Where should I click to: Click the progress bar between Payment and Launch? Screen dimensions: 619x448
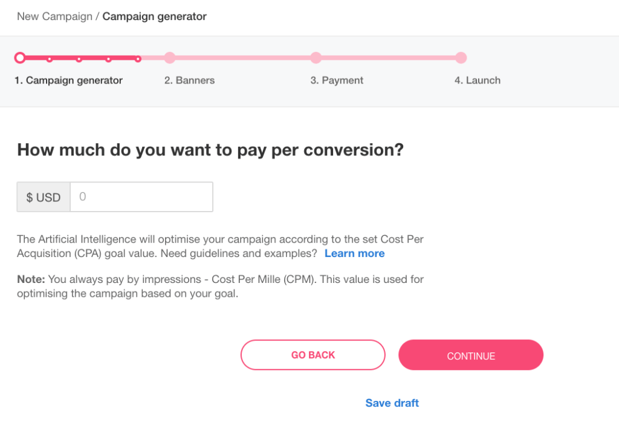pos(389,57)
